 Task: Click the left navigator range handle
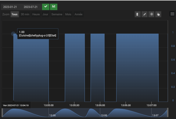2,113
